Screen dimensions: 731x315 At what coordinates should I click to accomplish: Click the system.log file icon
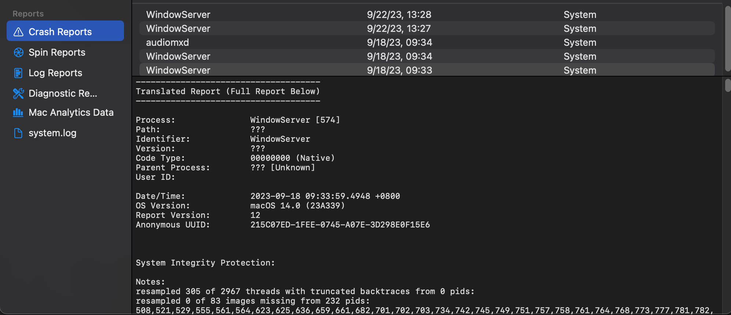(x=18, y=133)
